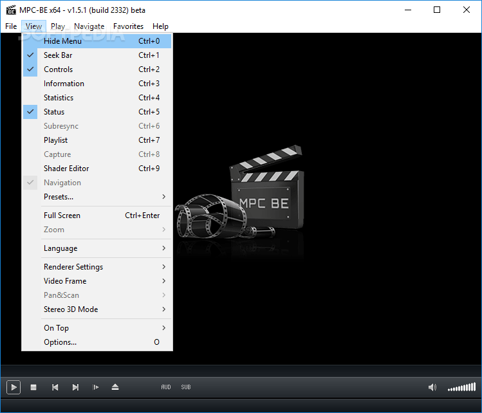Expand the Presets submenu

(97, 197)
